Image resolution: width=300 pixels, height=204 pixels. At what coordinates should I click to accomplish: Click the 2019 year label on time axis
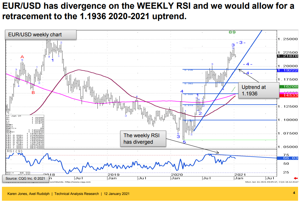pyautogui.click(x=114, y=174)
